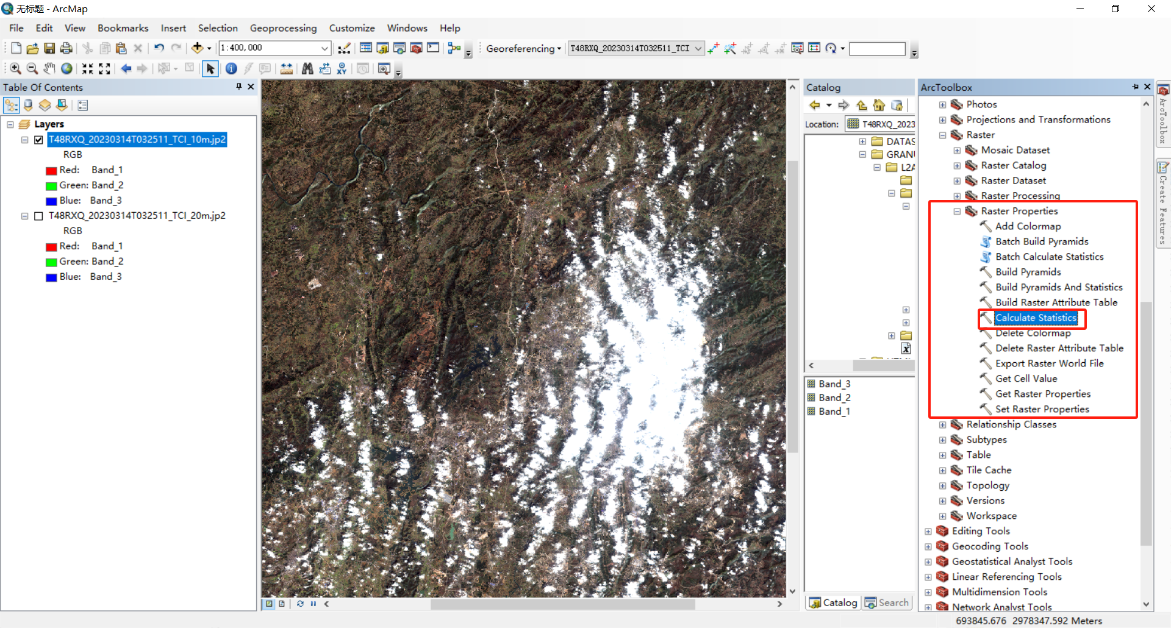The image size is (1171, 628).
Task: Click green swatch of TCI_10m.jp2 layer
Action: pyautogui.click(x=51, y=186)
